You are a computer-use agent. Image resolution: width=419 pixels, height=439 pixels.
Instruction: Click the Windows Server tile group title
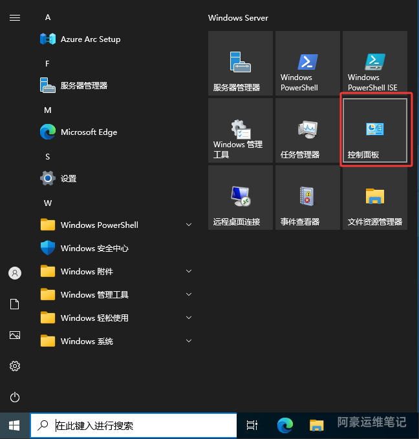(238, 18)
